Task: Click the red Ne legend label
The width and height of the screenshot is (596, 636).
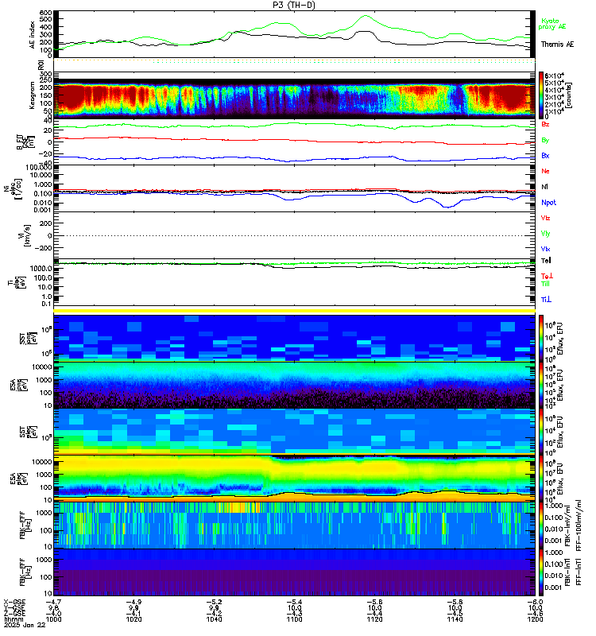Action: 545,171
